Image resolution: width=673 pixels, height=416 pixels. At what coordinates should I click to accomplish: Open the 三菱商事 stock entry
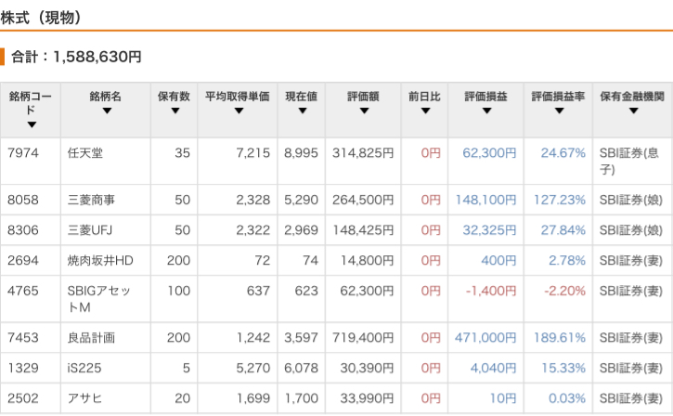91,200
